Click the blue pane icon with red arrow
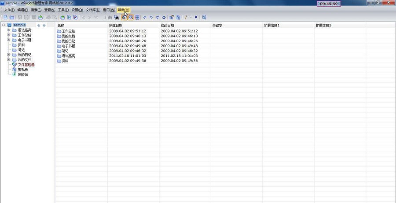The height and width of the screenshot is (203, 396). pos(137,18)
